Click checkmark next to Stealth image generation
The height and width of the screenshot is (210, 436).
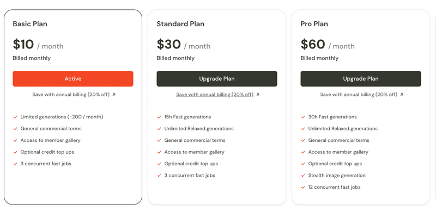[x=303, y=176]
